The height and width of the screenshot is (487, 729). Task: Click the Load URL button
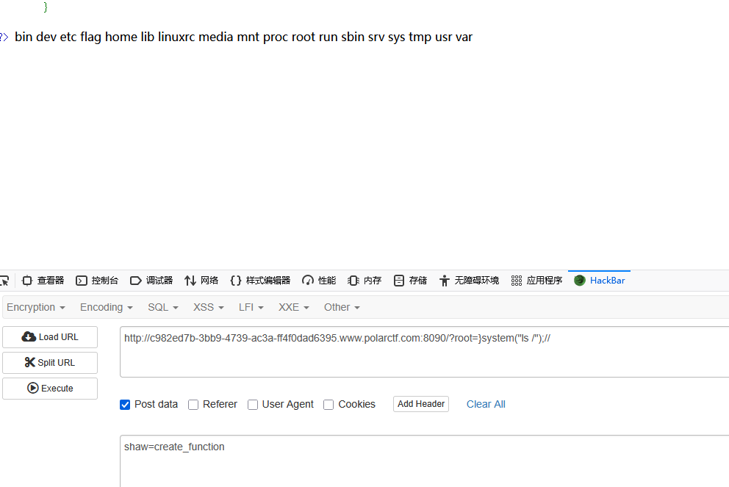point(50,337)
